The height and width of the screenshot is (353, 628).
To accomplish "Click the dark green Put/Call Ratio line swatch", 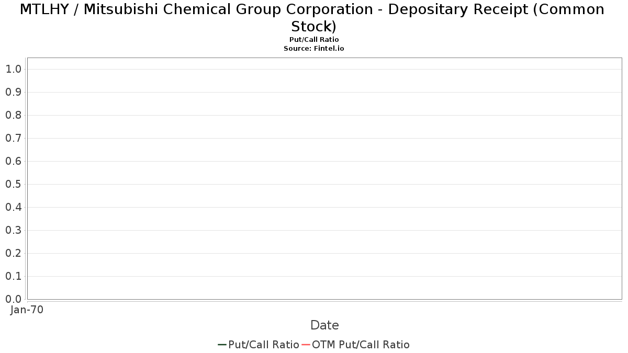I will (x=222, y=345).
